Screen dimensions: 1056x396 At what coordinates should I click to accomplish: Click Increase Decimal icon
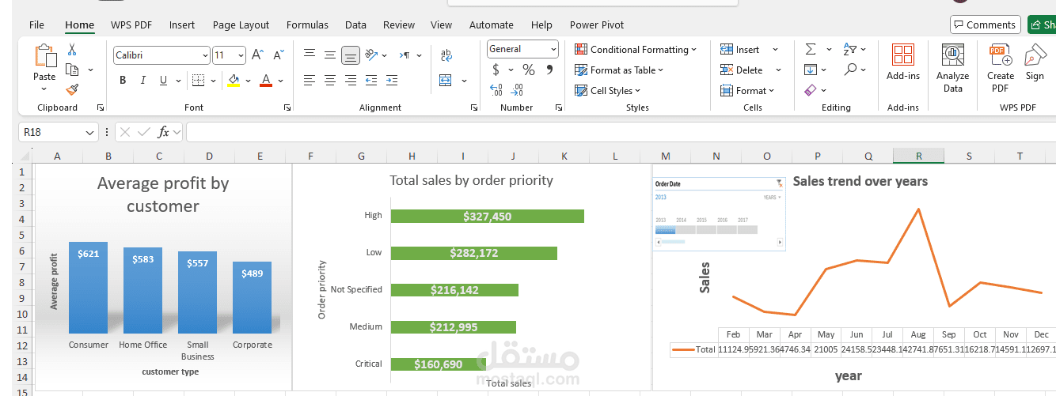click(x=496, y=90)
